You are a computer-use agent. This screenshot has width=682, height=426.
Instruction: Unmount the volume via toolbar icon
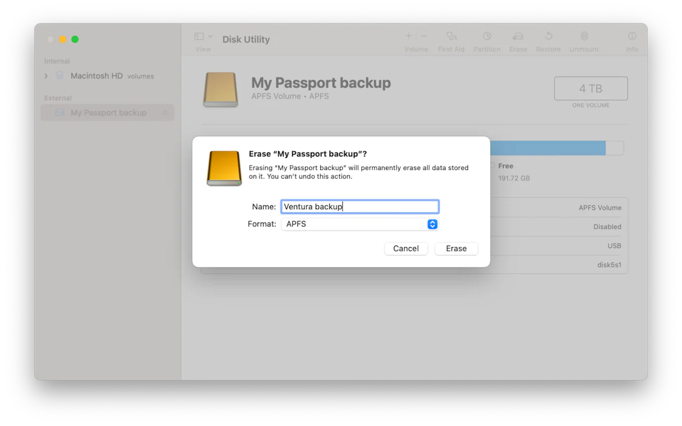[584, 37]
